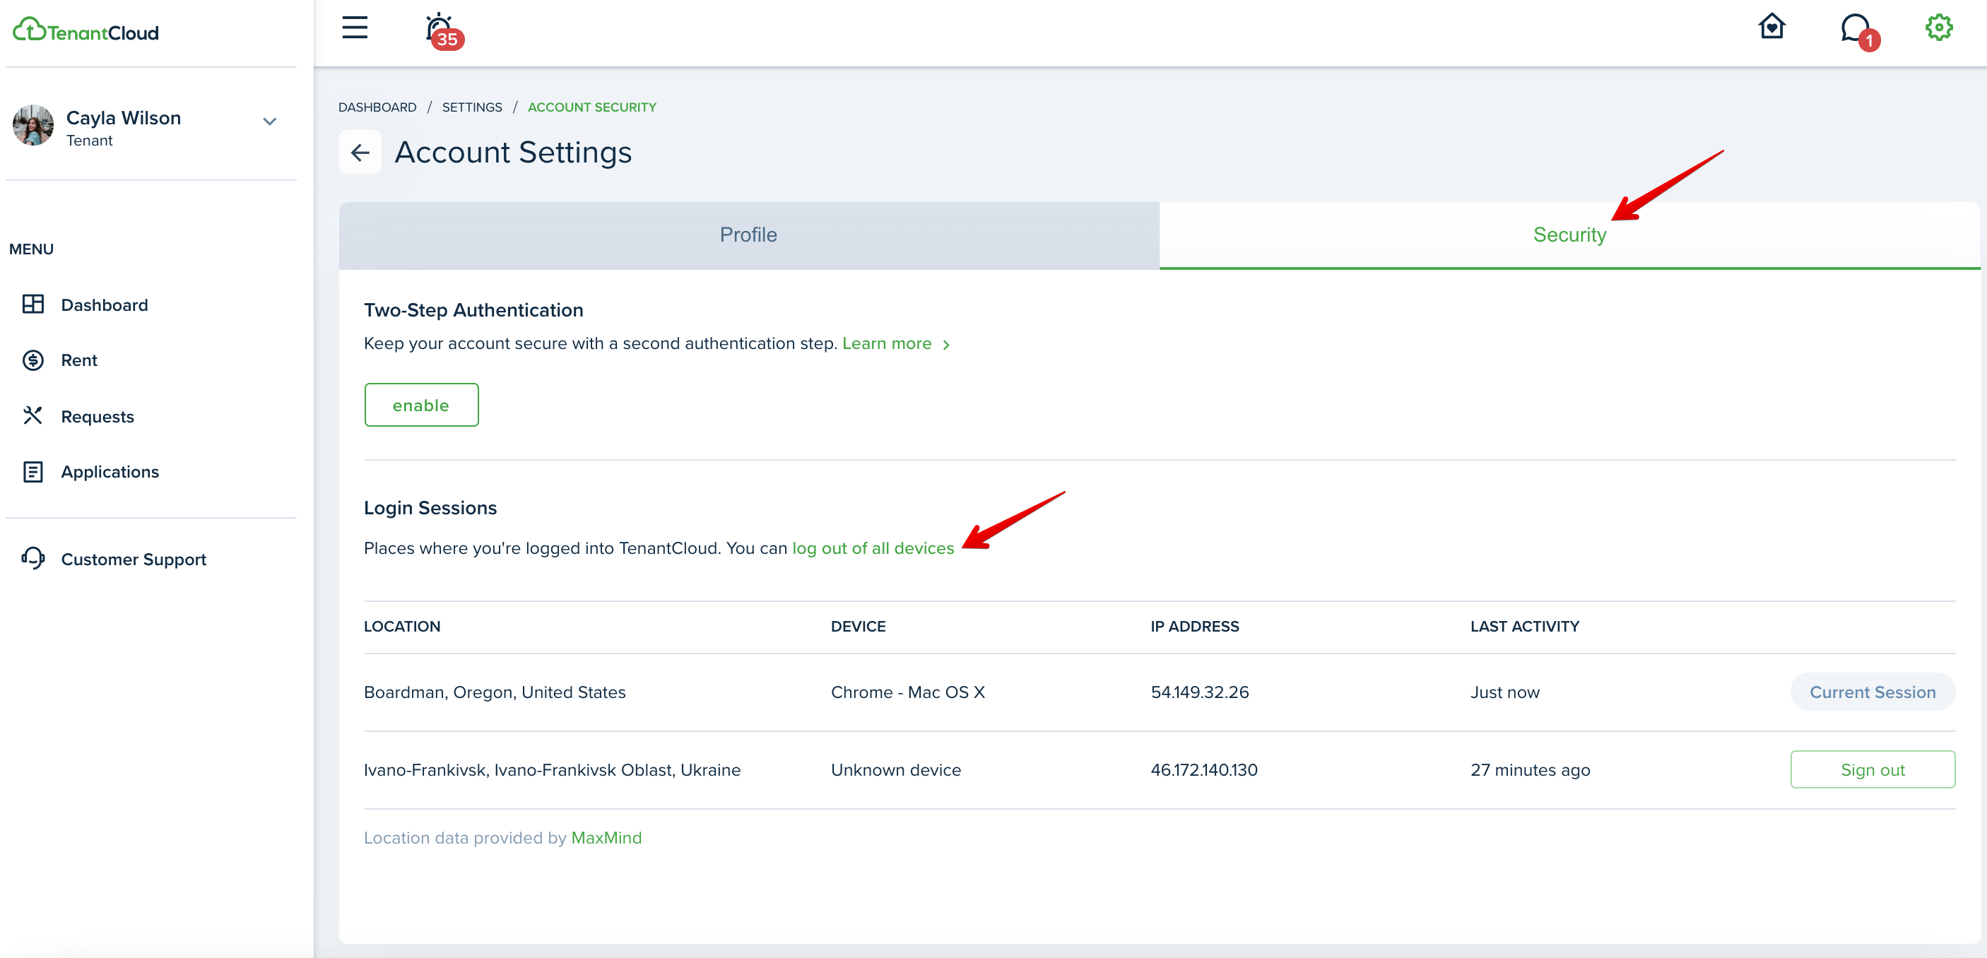Open Dashboard from the sidebar menu
The image size is (1987, 958).
[x=104, y=304]
